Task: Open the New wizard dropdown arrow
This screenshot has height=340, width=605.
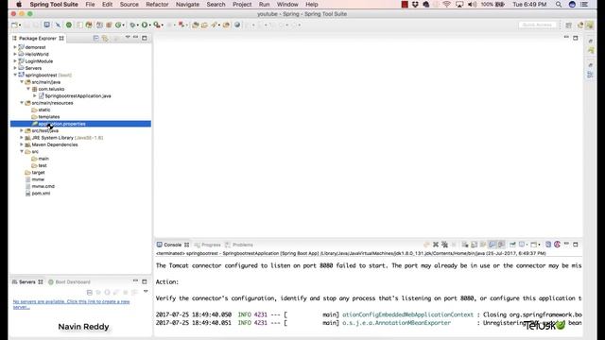Action: point(20,25)
